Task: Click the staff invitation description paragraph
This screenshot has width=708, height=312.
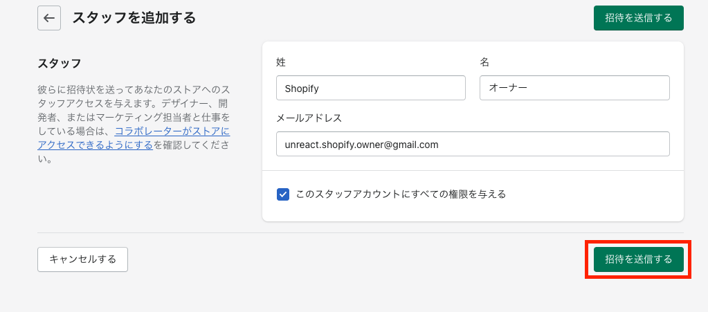Action: pos(134,125)
